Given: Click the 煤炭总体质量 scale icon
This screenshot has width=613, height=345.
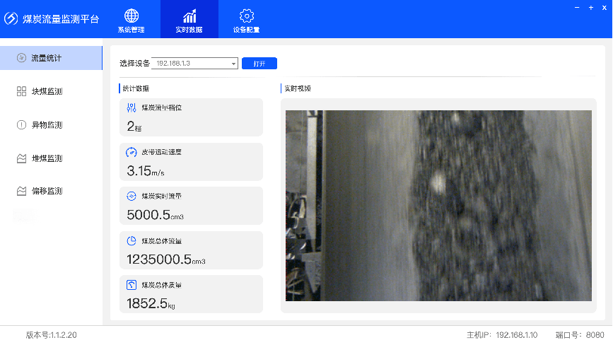Looking at the screenshot, I should (131, 285).
